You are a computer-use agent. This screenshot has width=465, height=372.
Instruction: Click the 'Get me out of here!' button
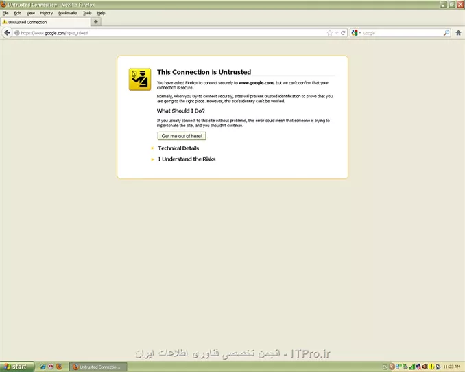(182, 136)
